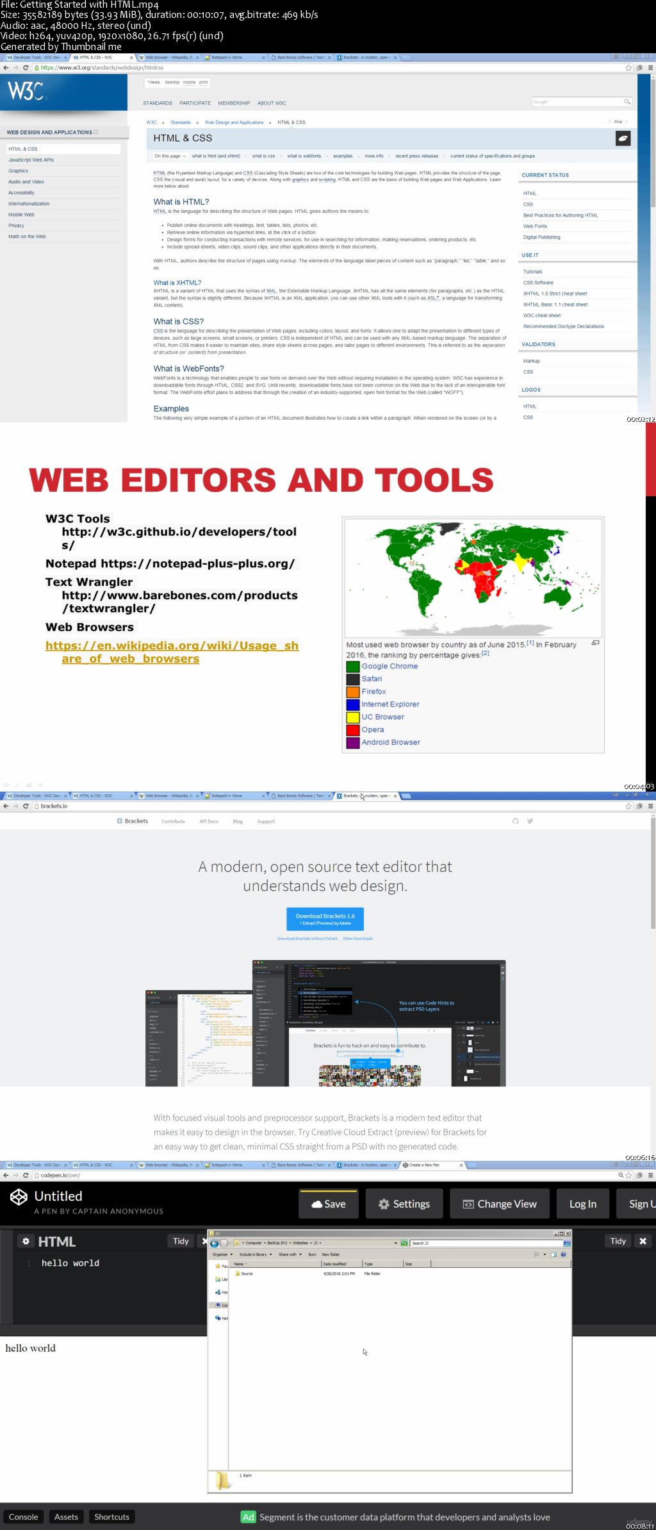Open the Shortcuts button in CodePen footer
The width and height of the screenshot is (656, 1530).
point(112,1517)
